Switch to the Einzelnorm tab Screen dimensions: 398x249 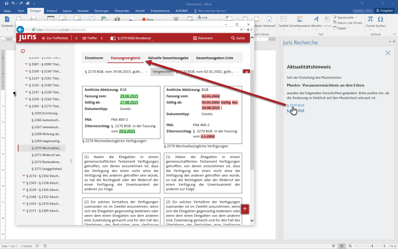click(94, 58)
